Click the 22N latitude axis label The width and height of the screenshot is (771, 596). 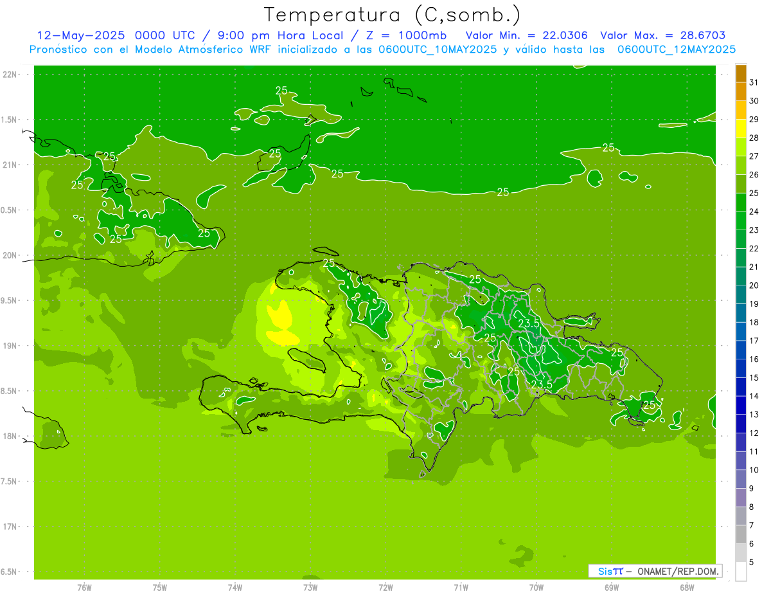click(10, 75)
